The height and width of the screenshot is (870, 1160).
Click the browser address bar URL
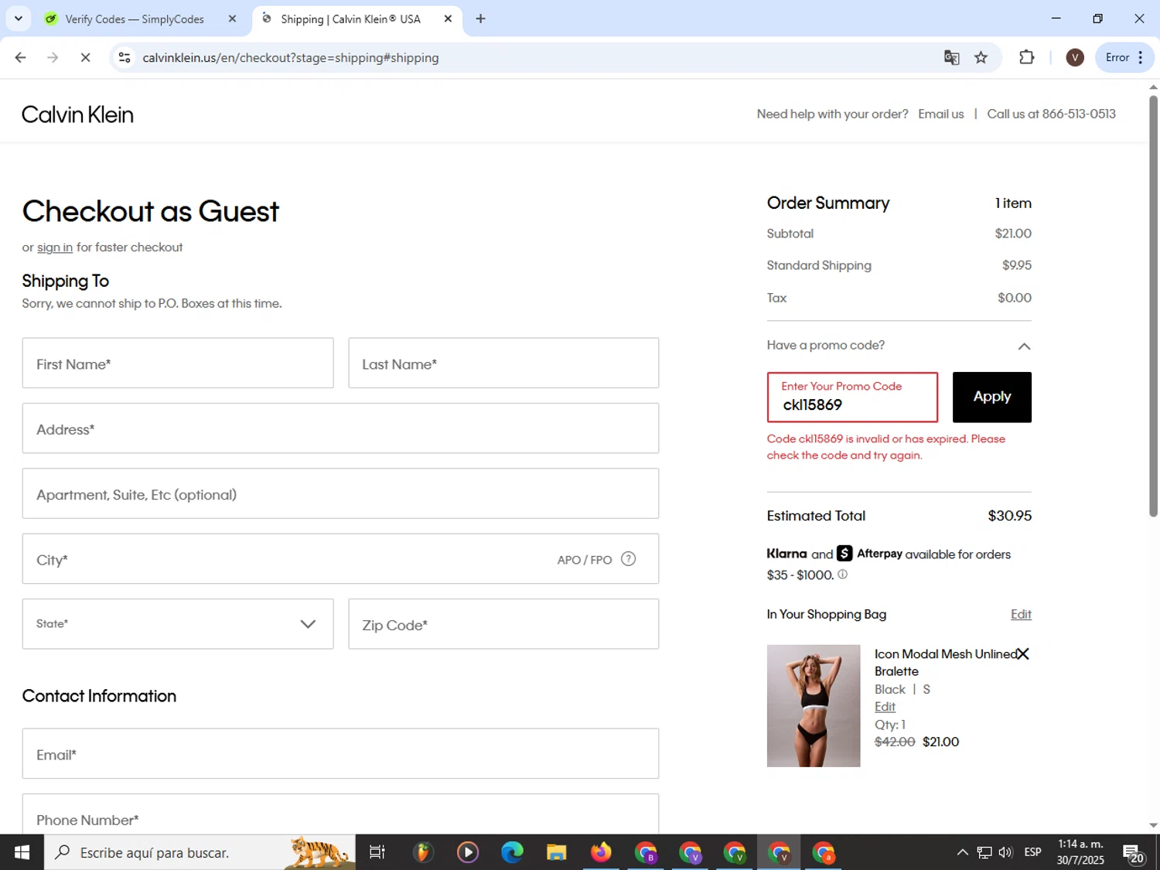[x=291, y=57]
